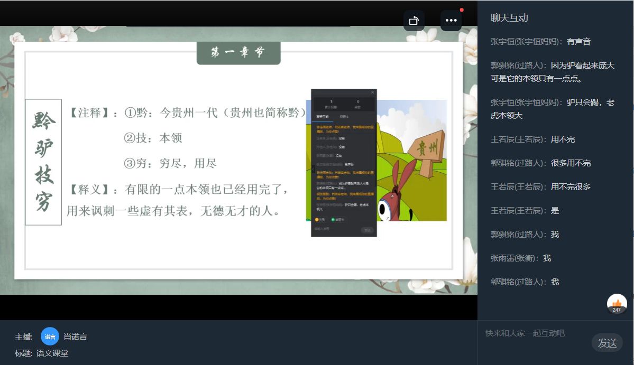The image size is (634, 365).
Task: Click the 聊天互动 header of the chat panel
Action: (509, 18)
